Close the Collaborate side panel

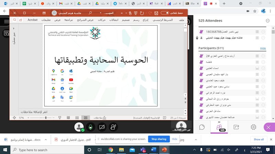268,127
